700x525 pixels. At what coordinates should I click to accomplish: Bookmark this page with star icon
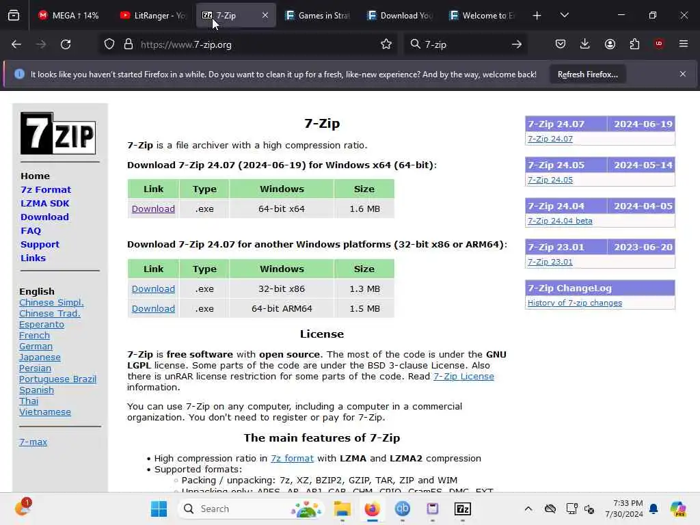click(386, 44)
